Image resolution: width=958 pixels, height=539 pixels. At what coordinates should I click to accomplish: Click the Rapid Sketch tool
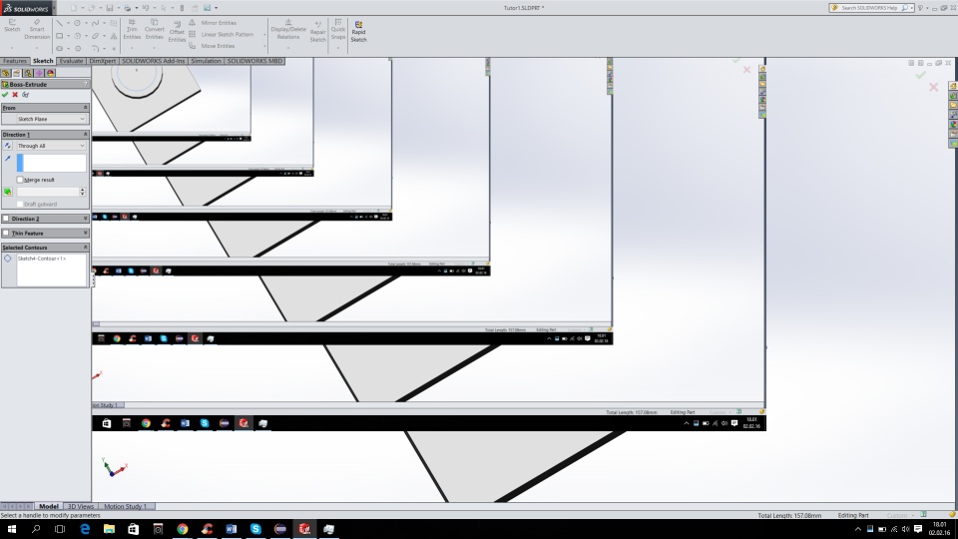pos(358,32)
